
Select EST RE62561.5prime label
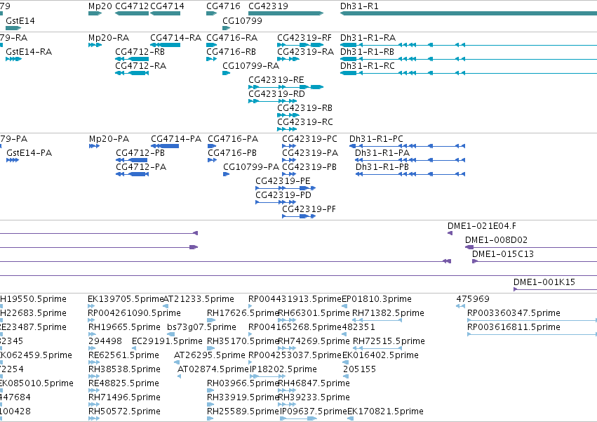[x=123, y=356]
